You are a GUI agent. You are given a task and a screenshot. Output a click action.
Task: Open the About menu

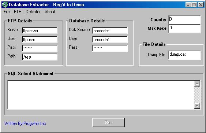pos(50,12)
